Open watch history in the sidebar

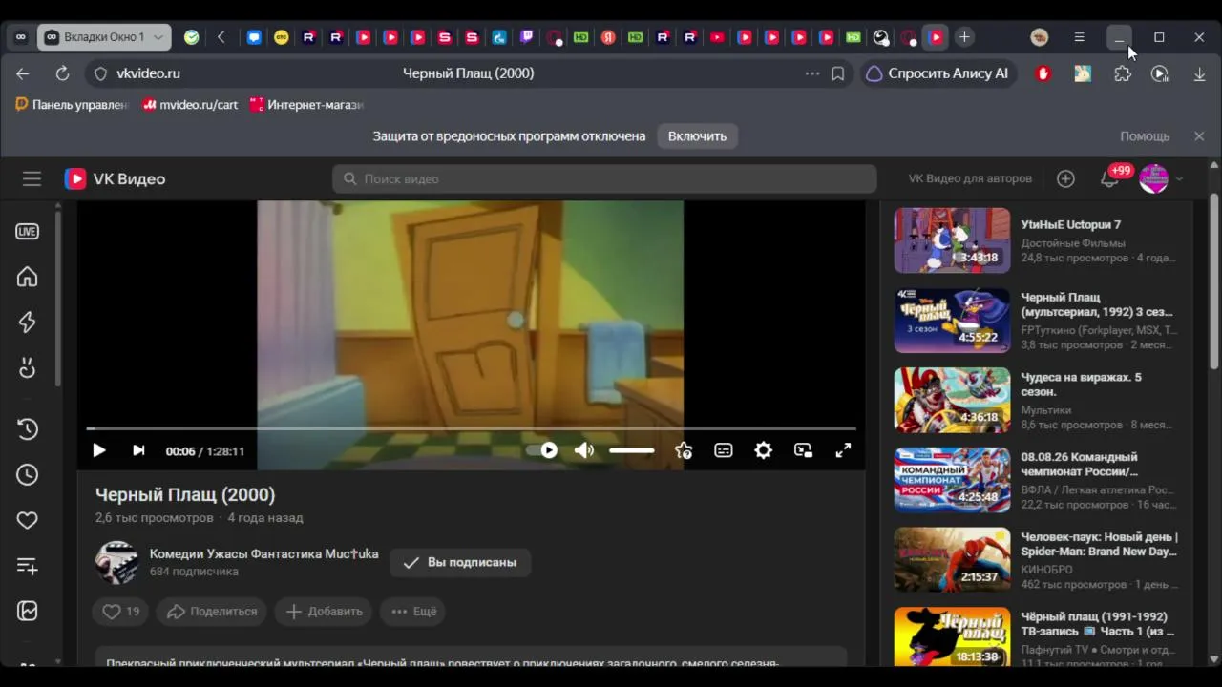[x=27, y=429]
